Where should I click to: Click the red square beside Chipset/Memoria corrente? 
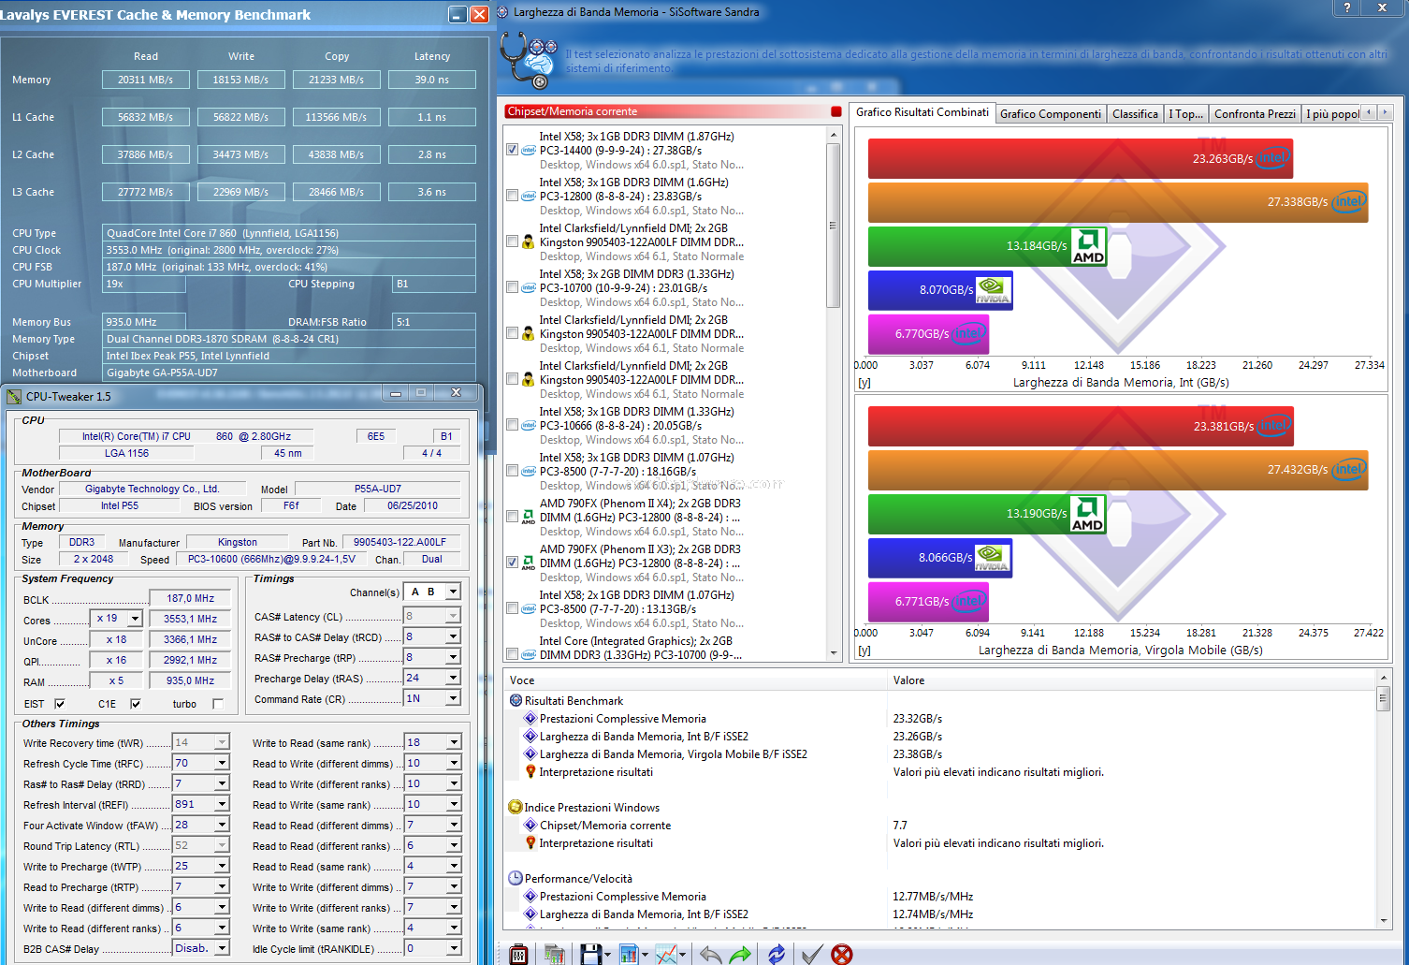point(836,111)
